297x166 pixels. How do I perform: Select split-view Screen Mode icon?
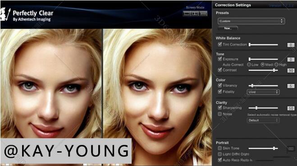coord(195,13)
